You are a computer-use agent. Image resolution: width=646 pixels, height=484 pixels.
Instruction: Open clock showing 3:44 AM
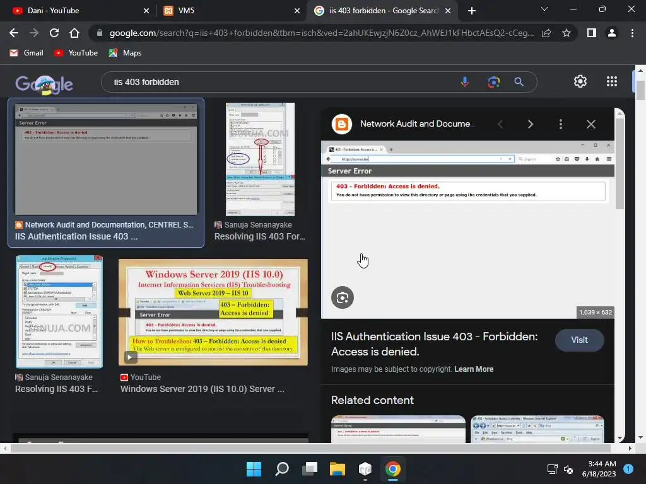pyautogui.click(x=599, y=469)
